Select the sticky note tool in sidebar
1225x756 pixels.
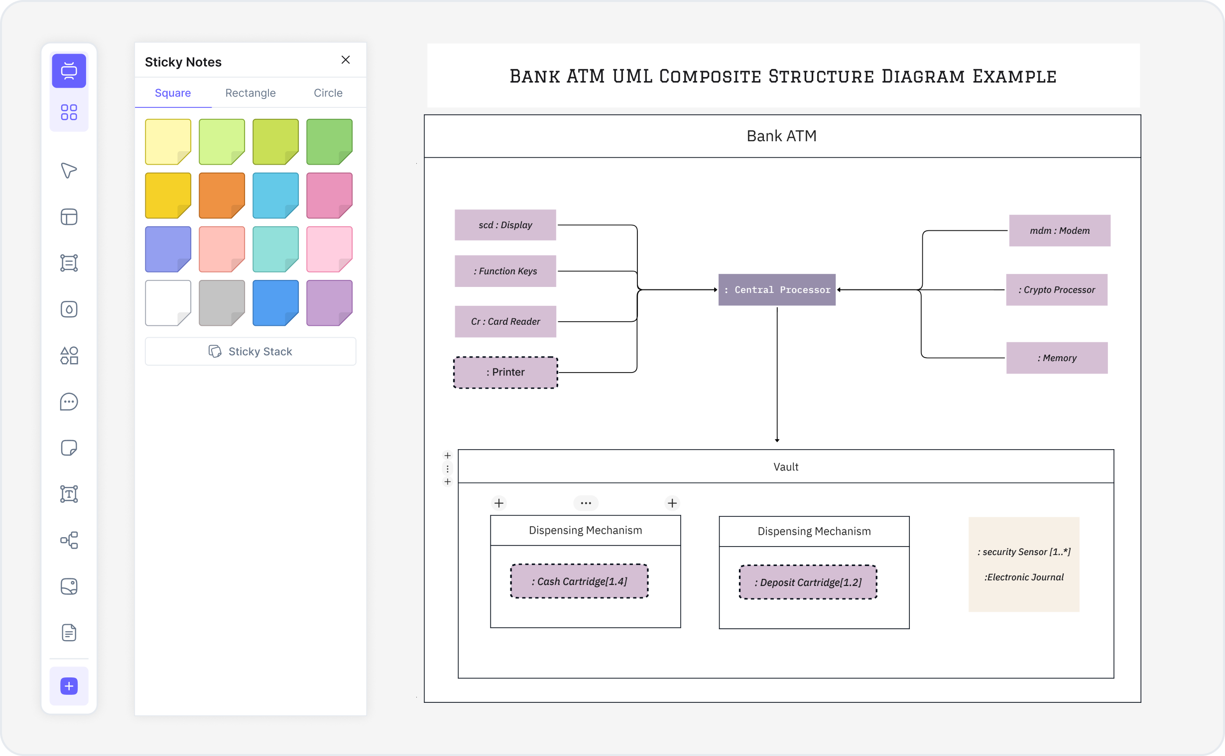pos(69,448)
